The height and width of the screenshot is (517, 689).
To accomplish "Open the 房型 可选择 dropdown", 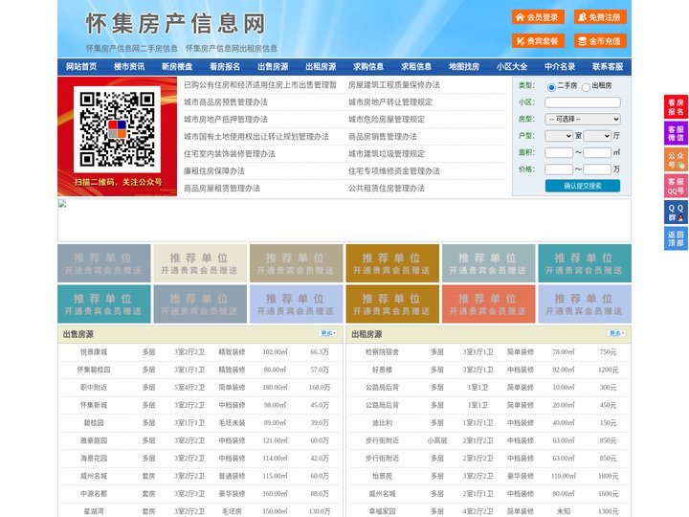I will point(583,119).
